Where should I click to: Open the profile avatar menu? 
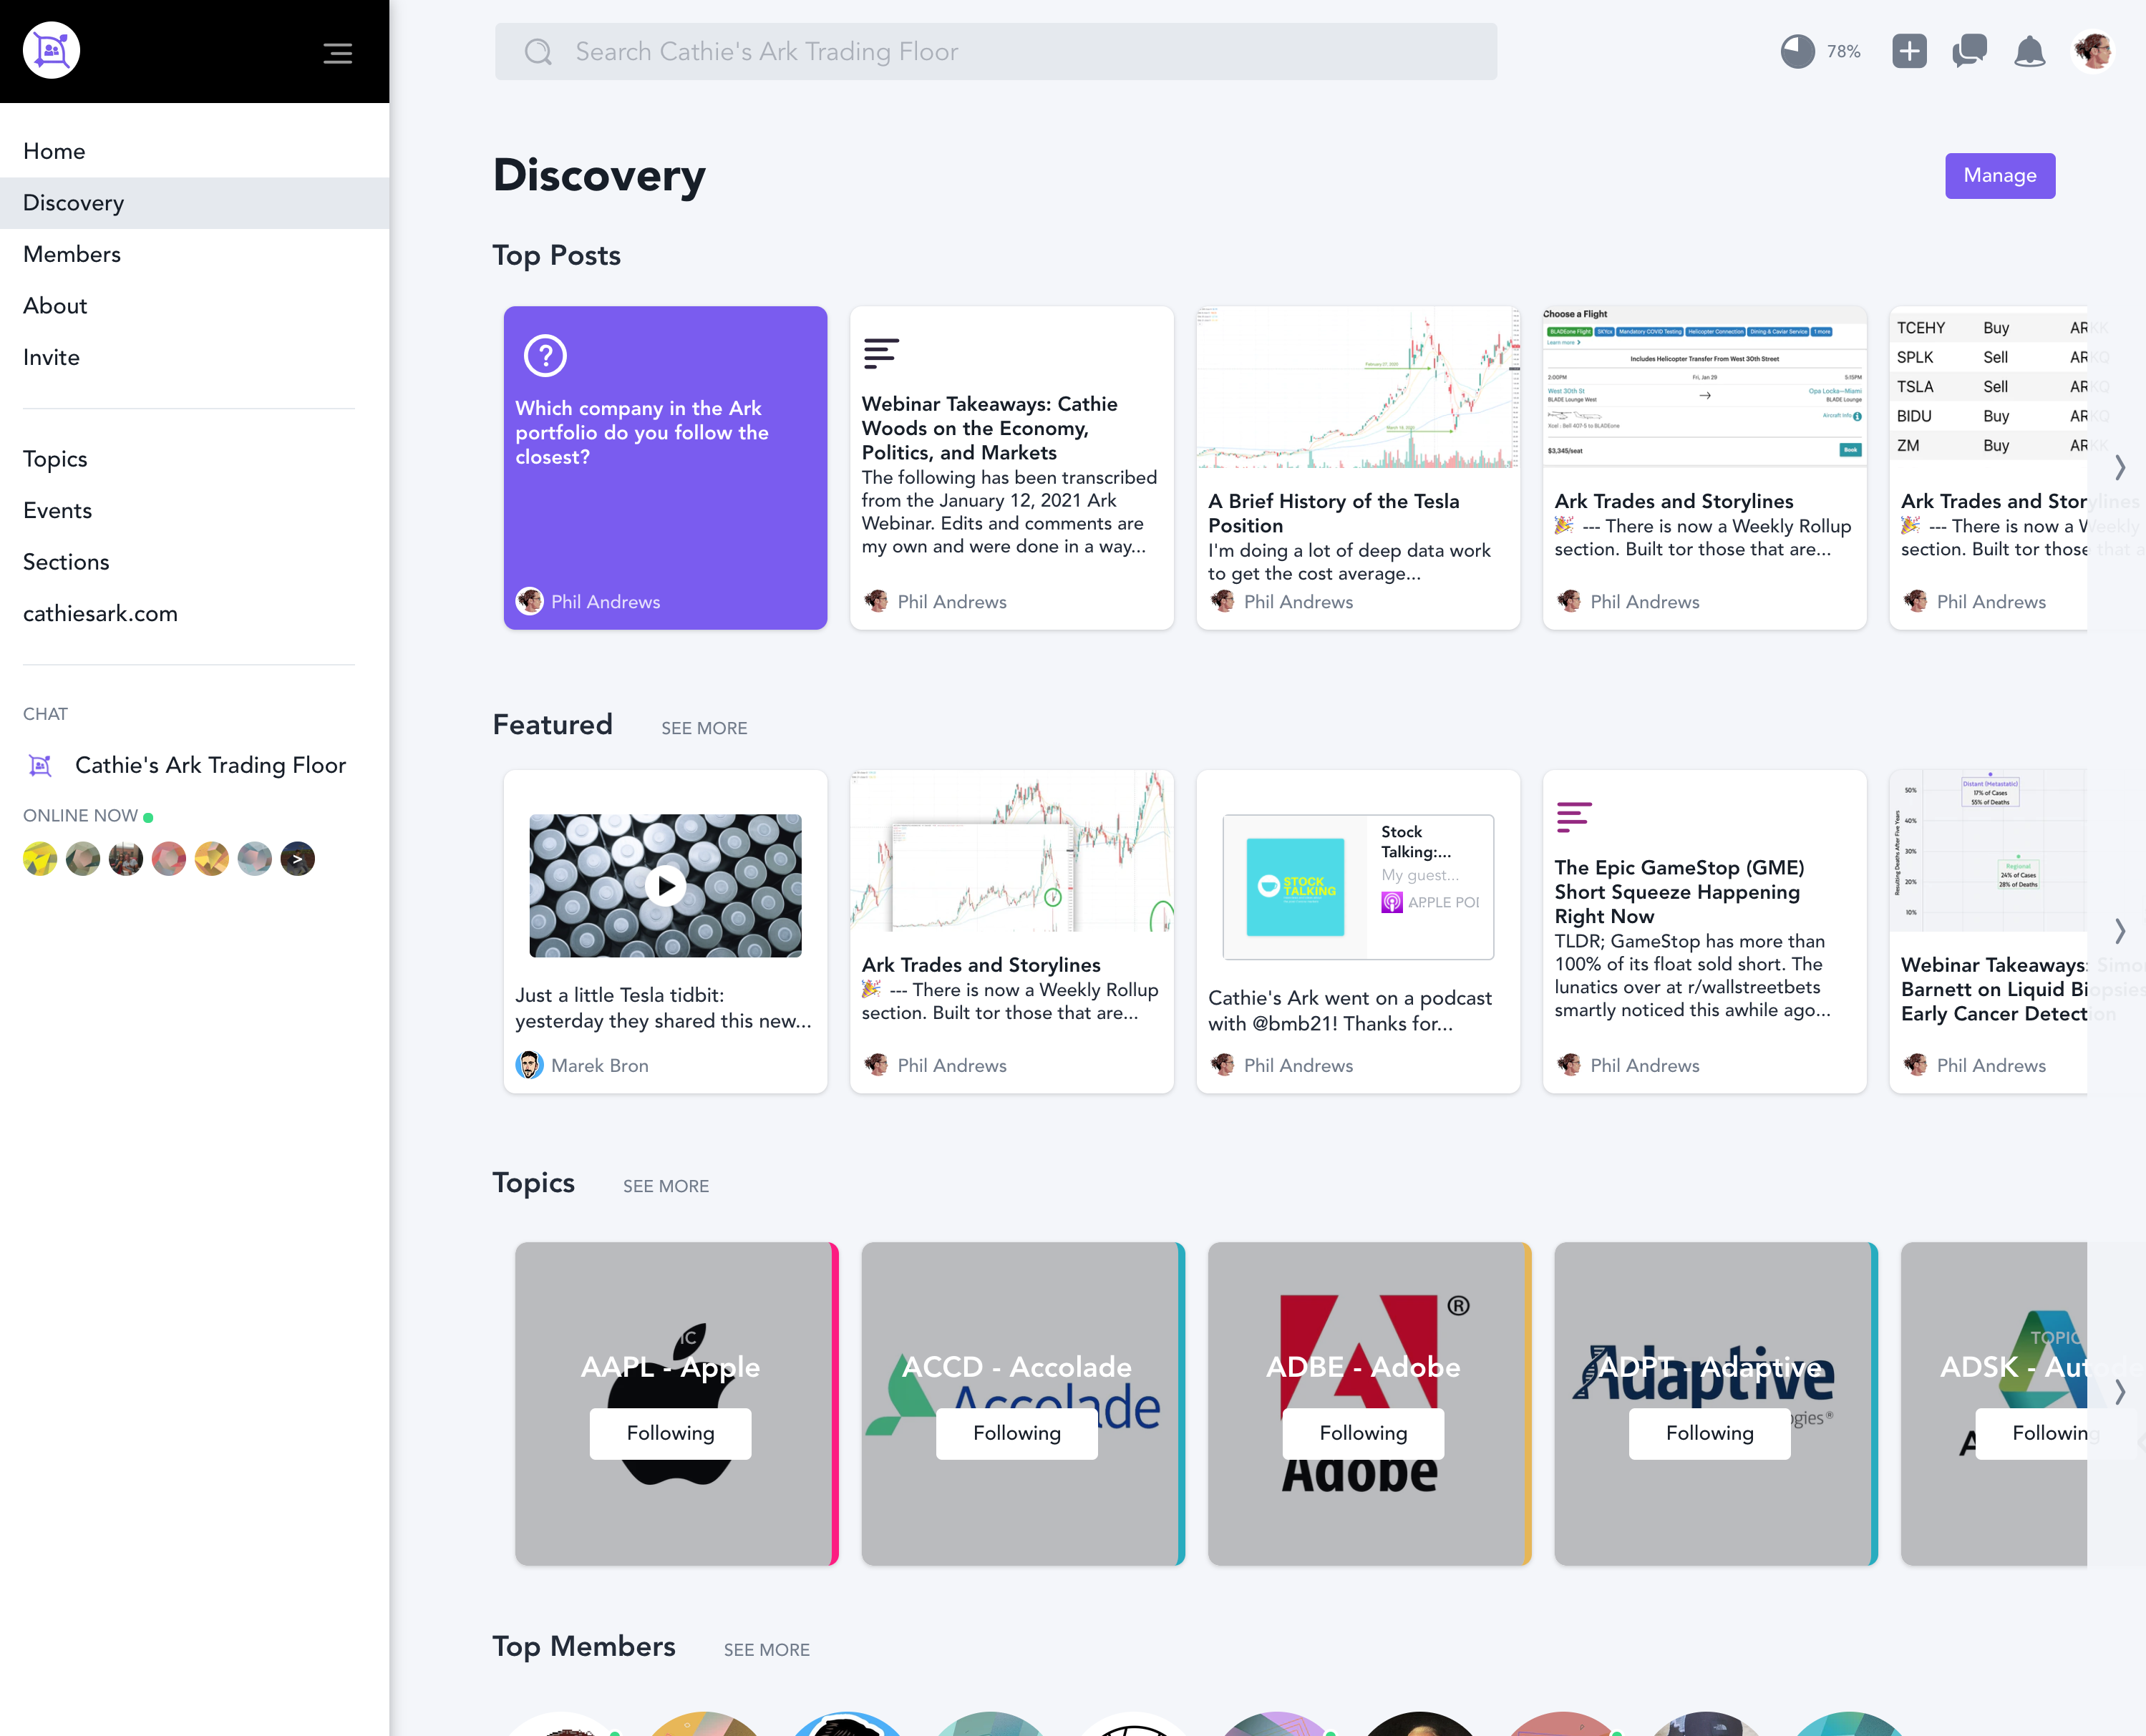[x=2093, y=51]
